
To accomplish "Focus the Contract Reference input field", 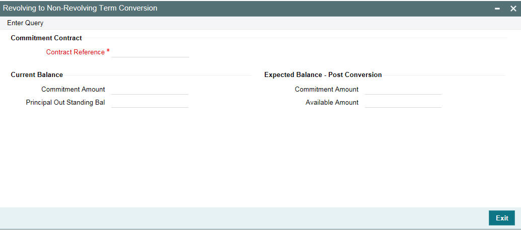I will coord(150,52).
